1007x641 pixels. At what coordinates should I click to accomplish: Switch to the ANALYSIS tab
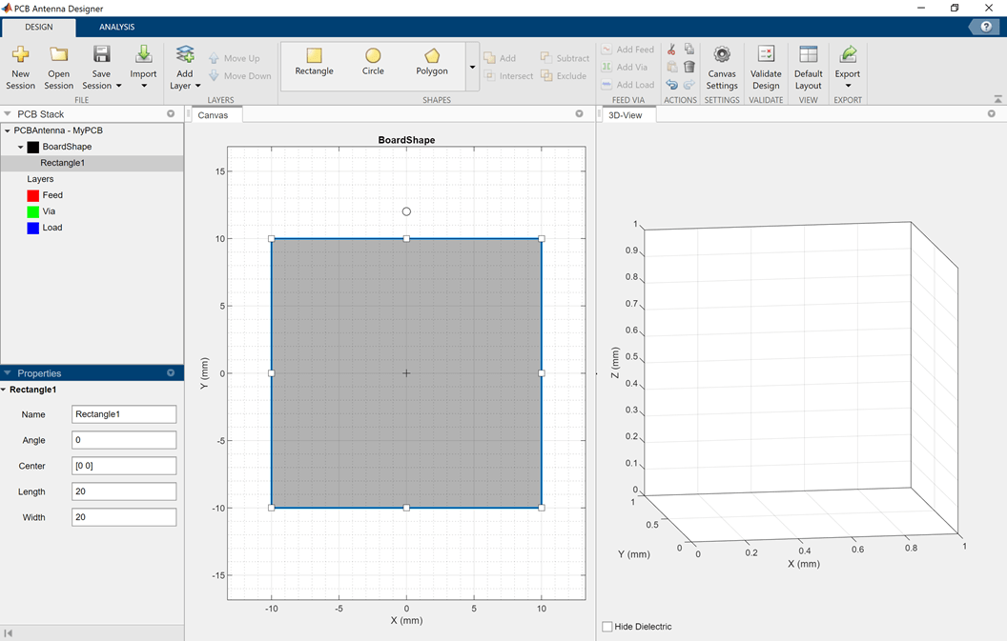tap(117, 27)
